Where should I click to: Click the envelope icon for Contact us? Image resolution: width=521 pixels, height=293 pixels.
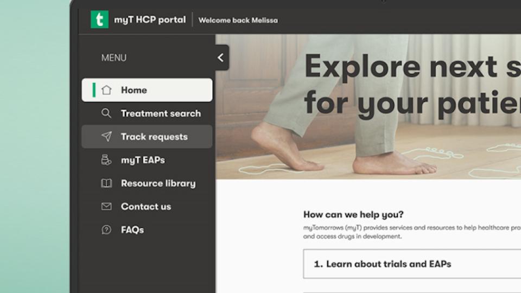point(106,207)
